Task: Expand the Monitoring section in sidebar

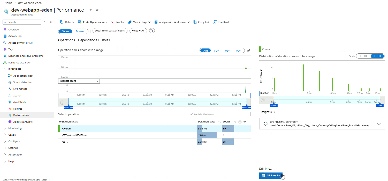Action: 15,128
